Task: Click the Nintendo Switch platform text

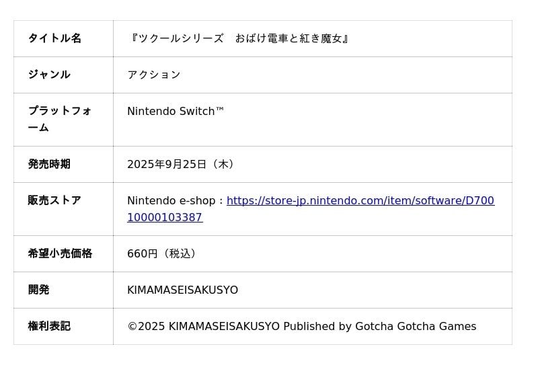Action: (x=176, y=111)
